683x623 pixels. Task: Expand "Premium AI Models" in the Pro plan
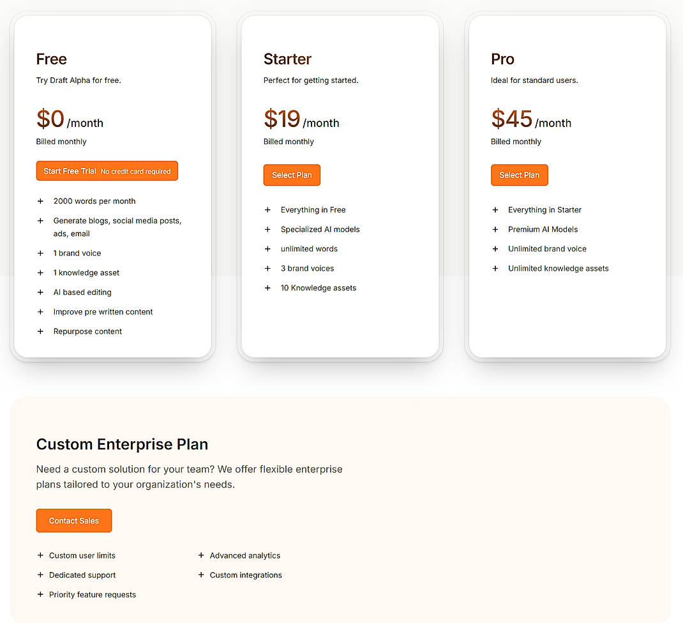click(495, 229)
